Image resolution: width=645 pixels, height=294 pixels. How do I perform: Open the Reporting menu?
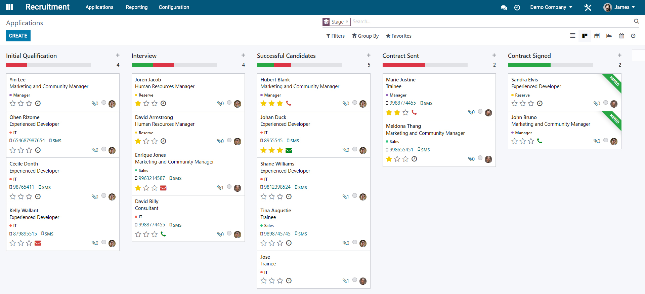point(137,7)
